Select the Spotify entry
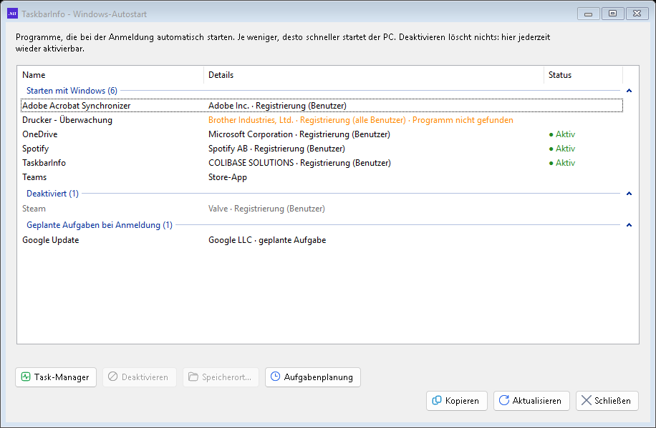Screen dimensions: 656x428 click(322, 148)
